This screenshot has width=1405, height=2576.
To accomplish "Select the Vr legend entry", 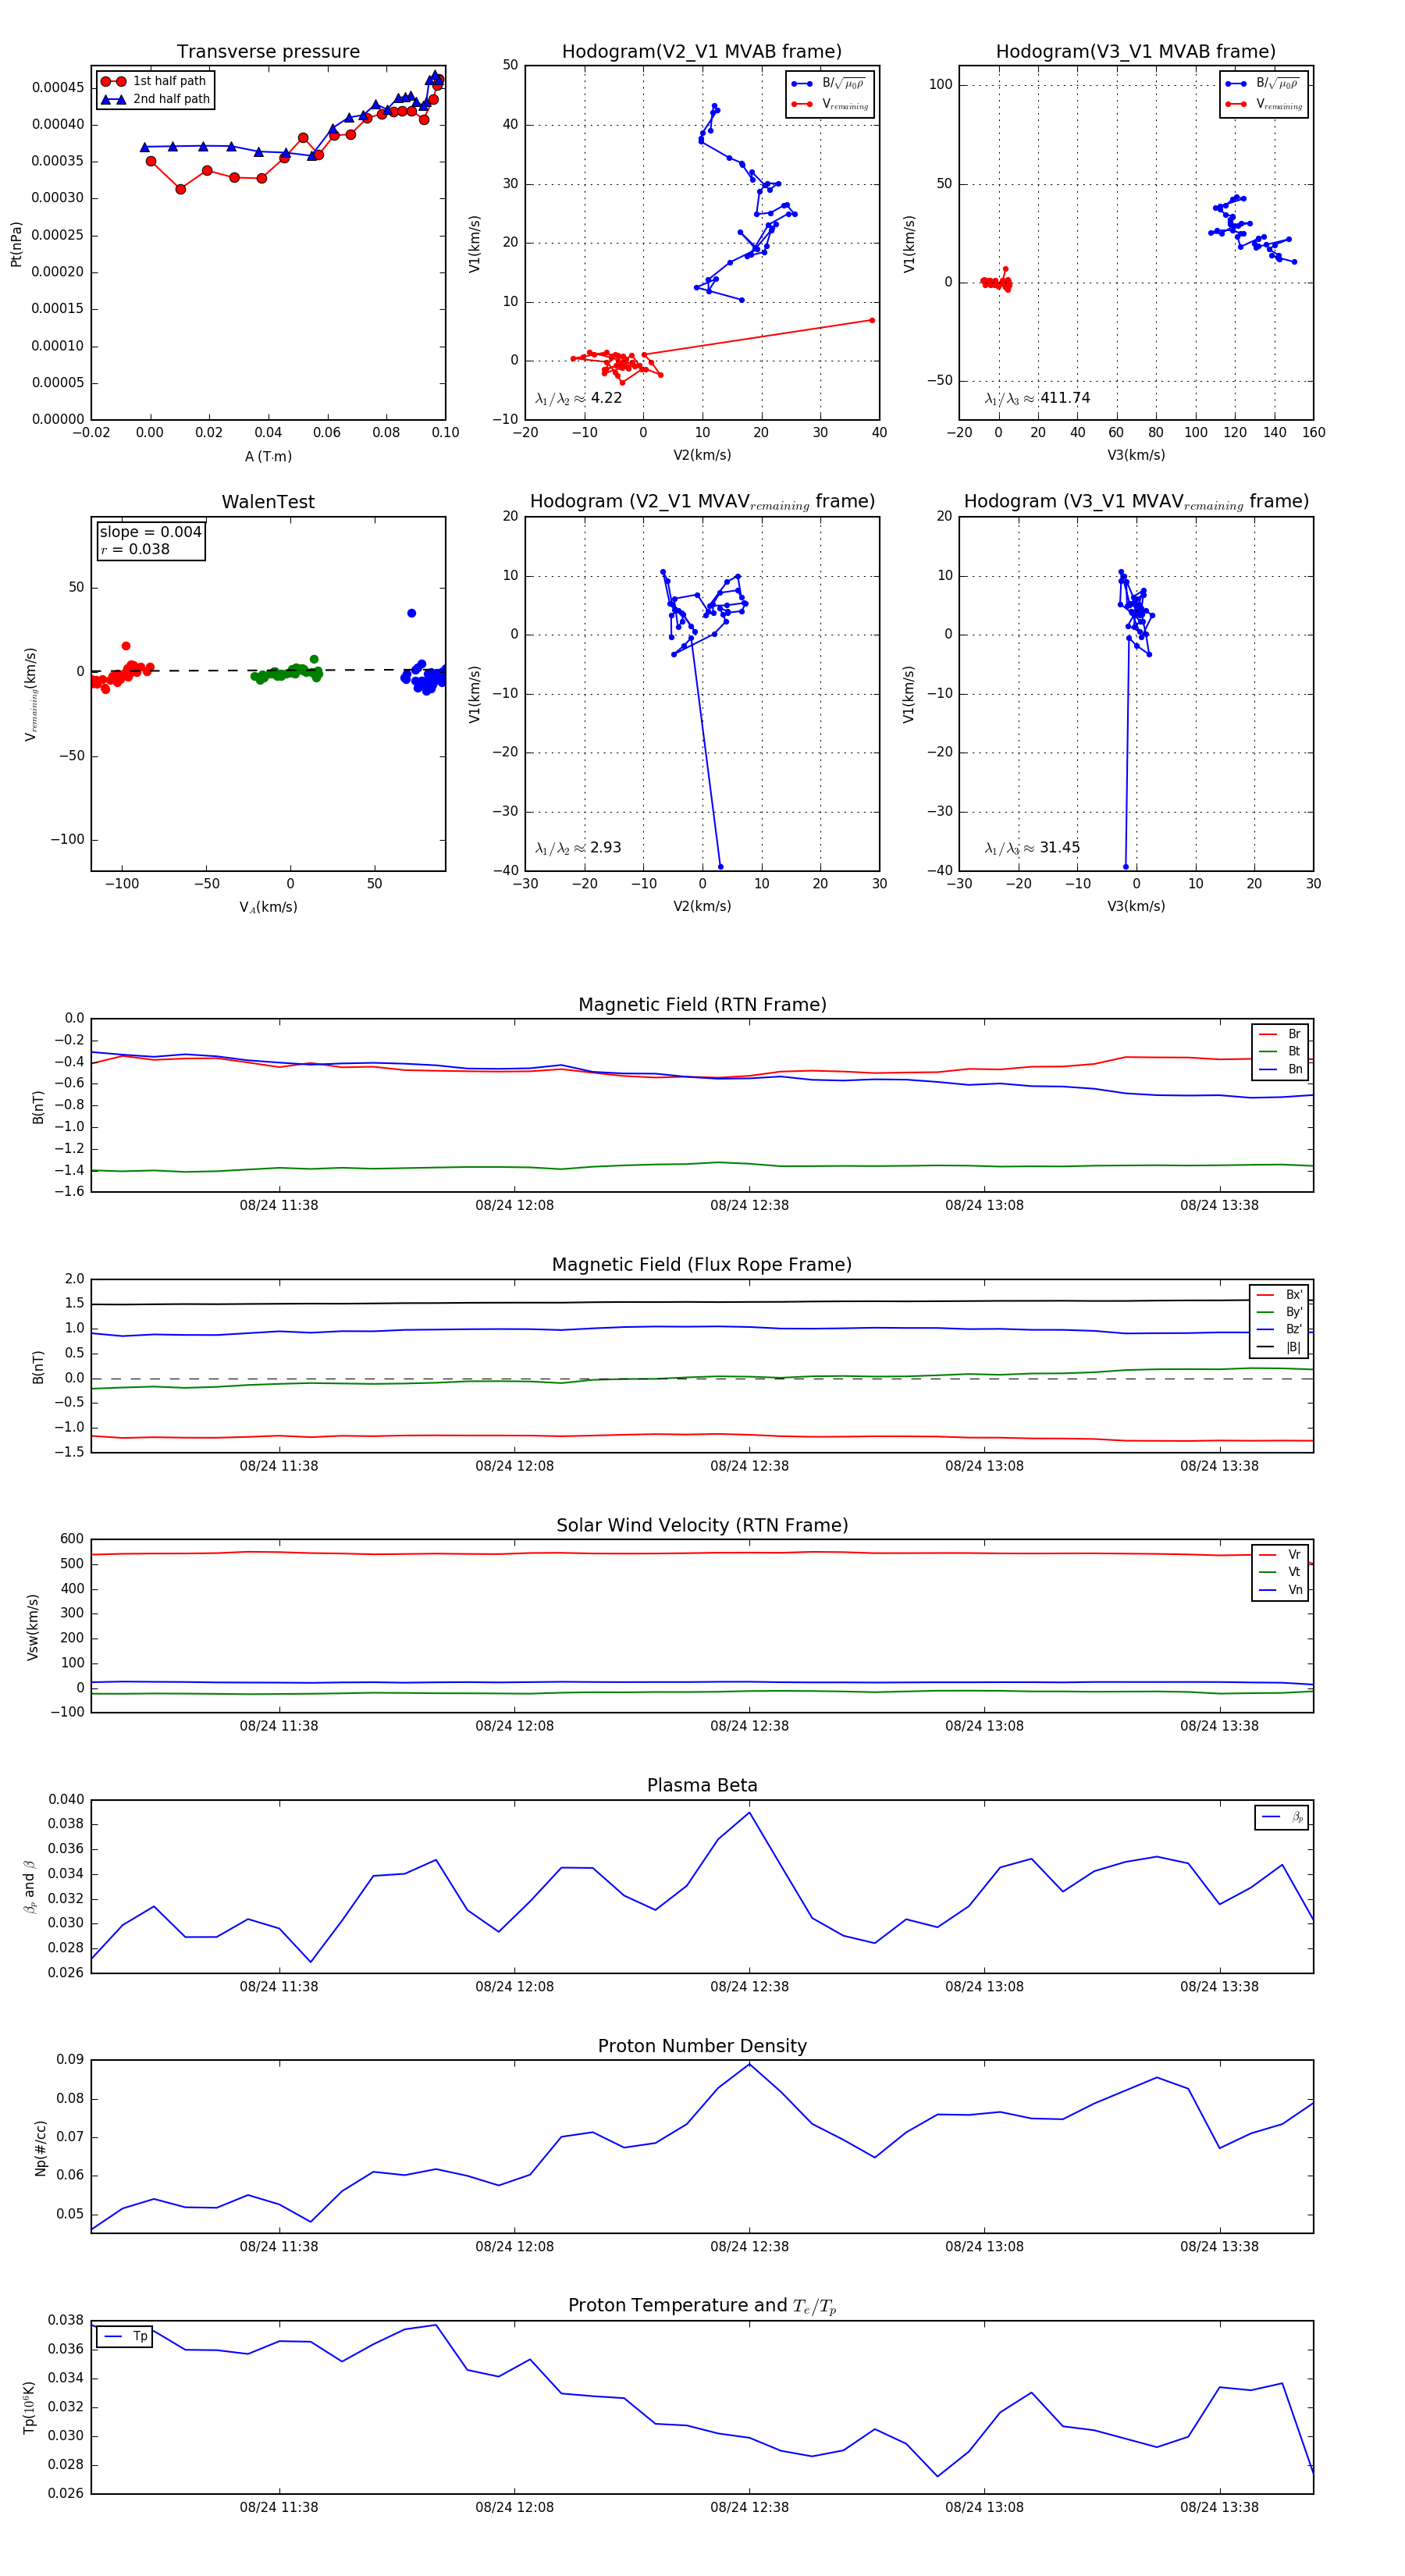I will (x=1281, y=1555).
